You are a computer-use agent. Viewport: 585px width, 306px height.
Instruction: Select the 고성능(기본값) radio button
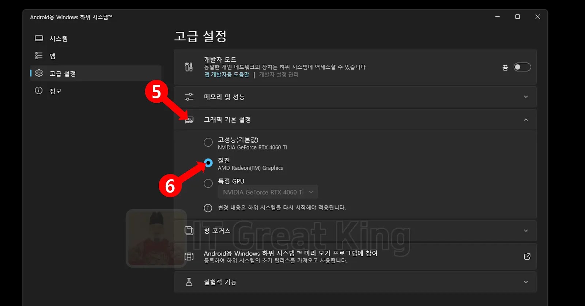(208, 142)
